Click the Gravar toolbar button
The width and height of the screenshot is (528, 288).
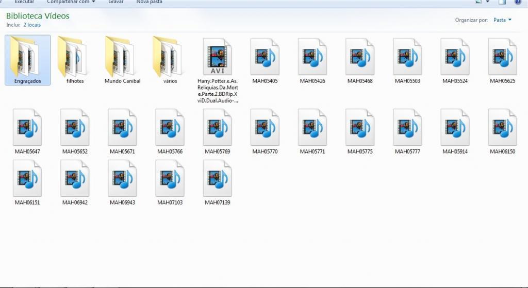(116, 2)
